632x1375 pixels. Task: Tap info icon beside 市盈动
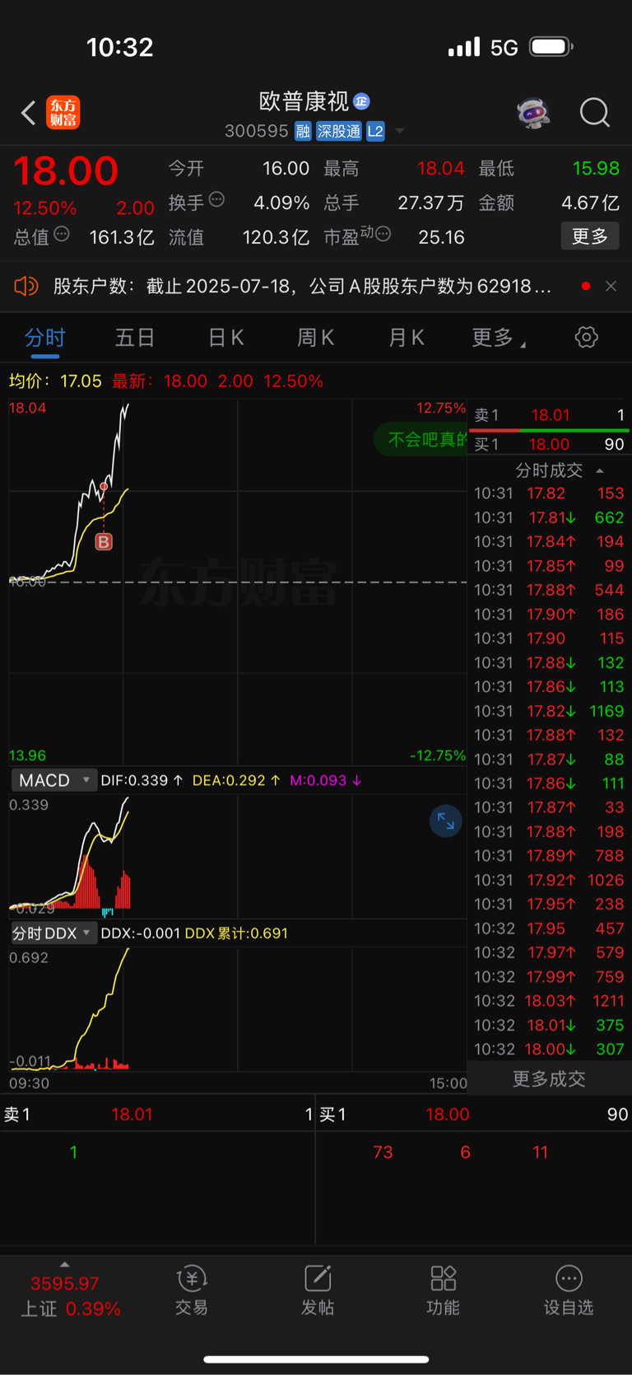[383, 235]
